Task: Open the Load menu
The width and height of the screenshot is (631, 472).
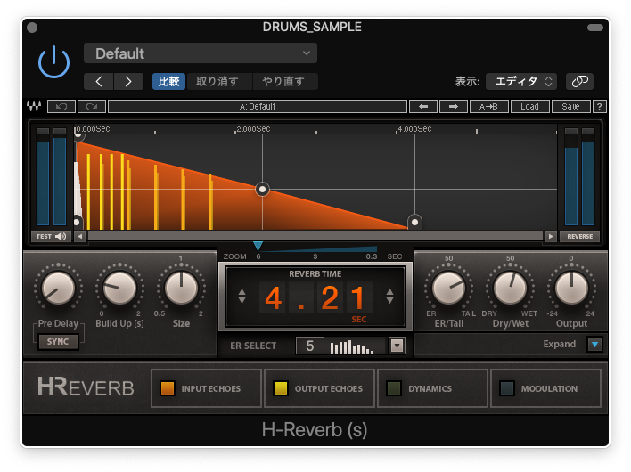Action: [529, 107]
